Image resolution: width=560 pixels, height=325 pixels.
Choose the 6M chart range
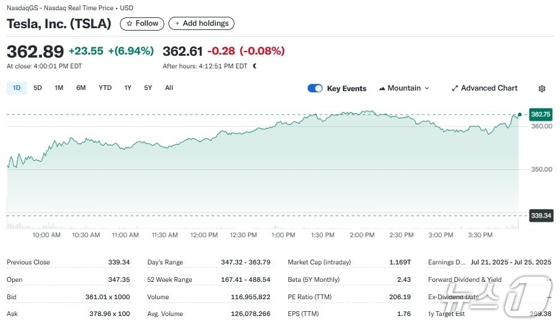(81, 88)
